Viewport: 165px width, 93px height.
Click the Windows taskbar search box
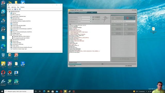[x=19, y=91]
